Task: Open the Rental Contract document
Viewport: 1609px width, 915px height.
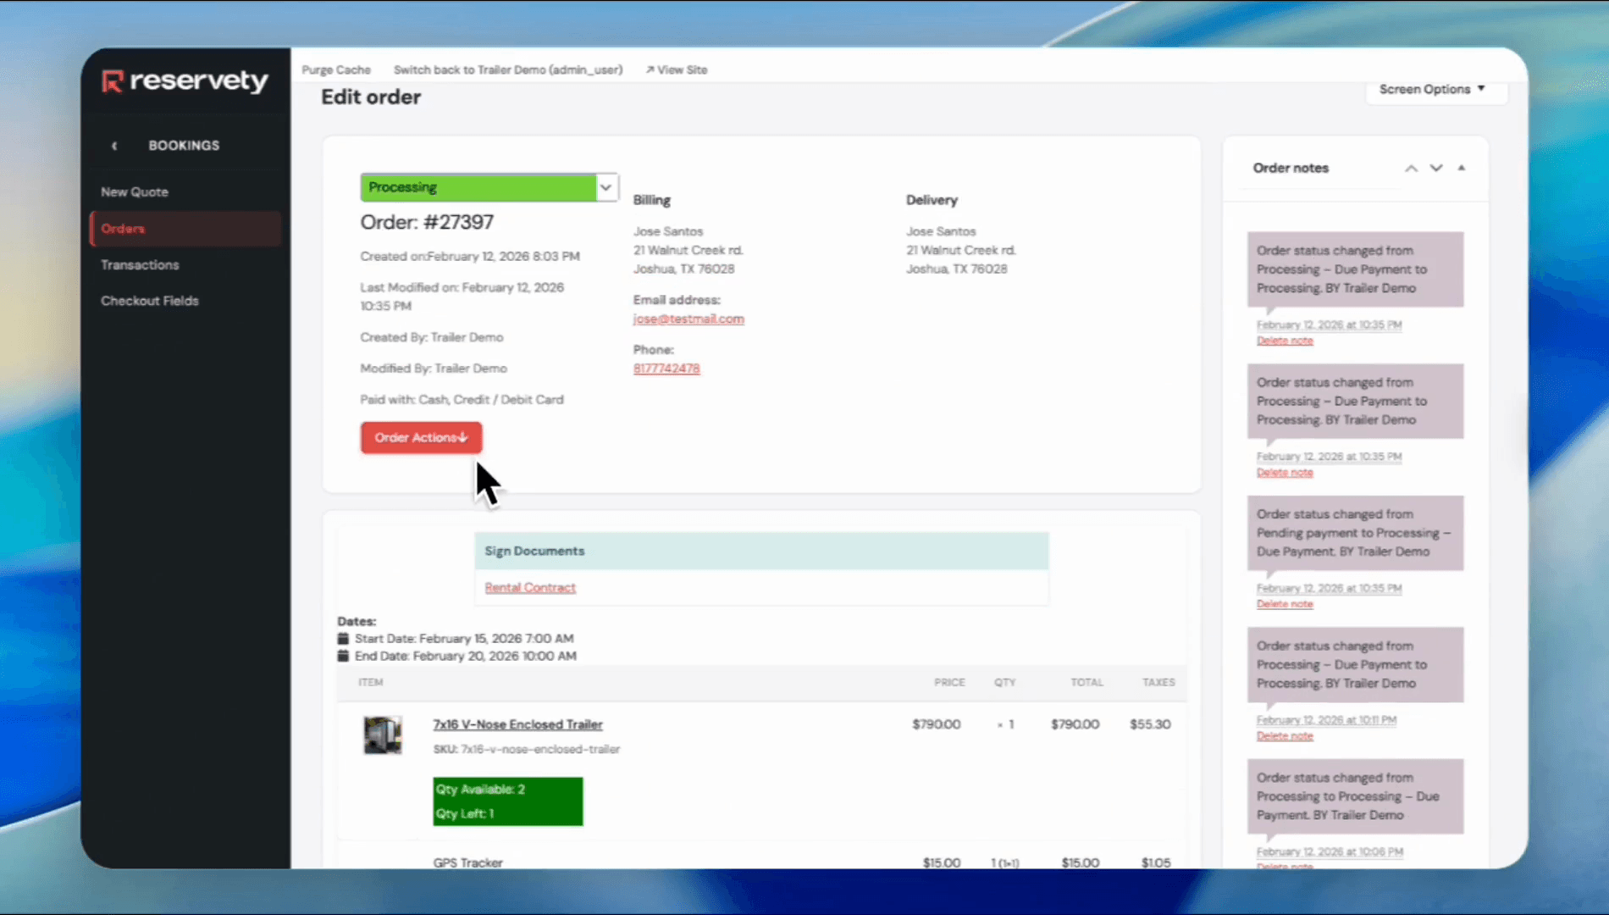Action: (x=530, y=587)
